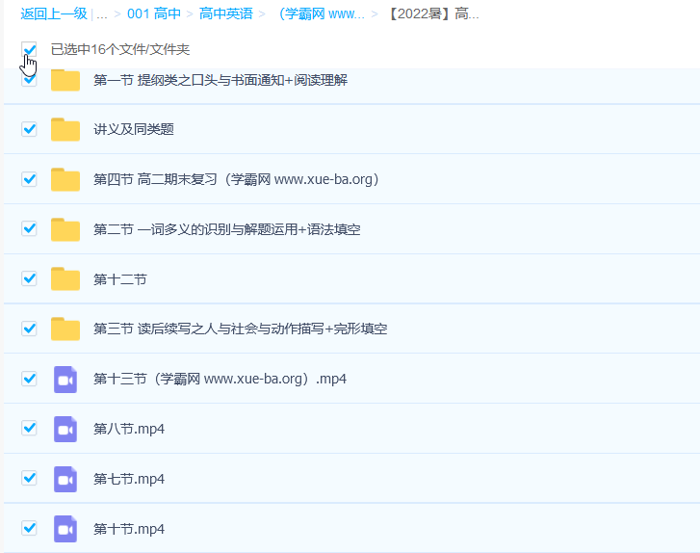
Task: Click the 已选中16个文件/文件夹 selection count text
Action: coord(120,49)
